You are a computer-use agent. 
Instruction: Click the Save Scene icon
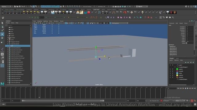click(x=20, y=6)
